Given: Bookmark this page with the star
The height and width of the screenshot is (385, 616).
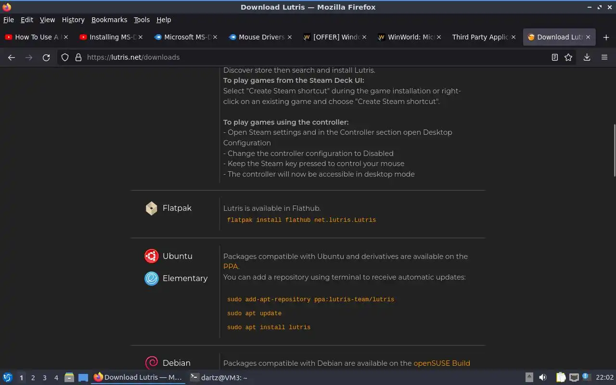Looking at the screenshot, I should [x=568, y=57].
